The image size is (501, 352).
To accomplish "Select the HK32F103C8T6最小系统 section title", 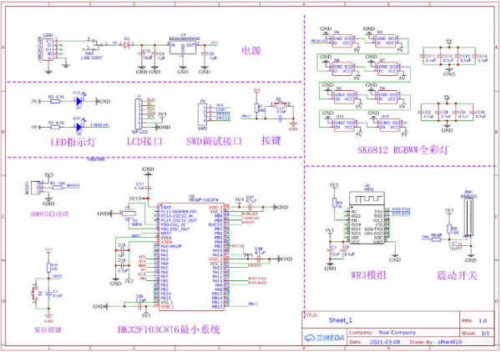I will 170,329.
